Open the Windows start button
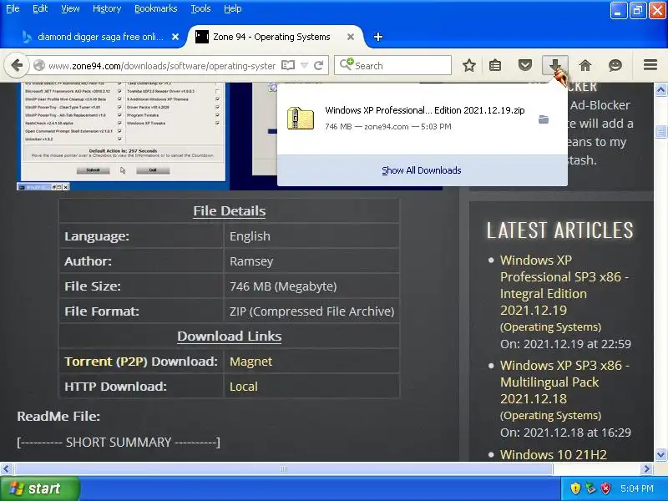Image resolution: width=668 pixels, height=501 pixels. click(39, 488)
